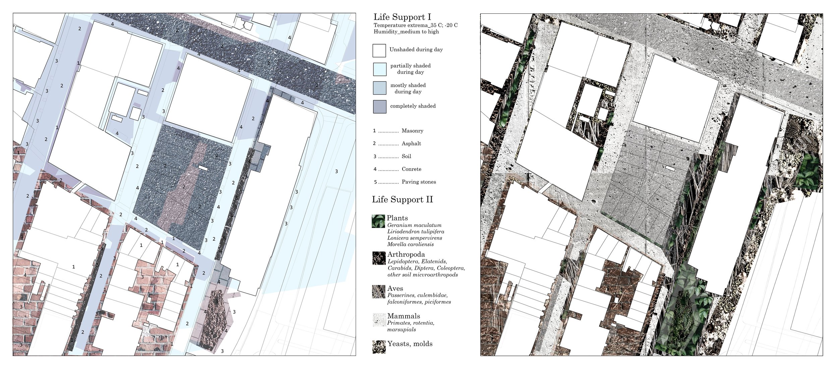Click the Yeasts, molds texture icon
The width and height of the screenshot is (838, 370).
[x=379, y=347]
